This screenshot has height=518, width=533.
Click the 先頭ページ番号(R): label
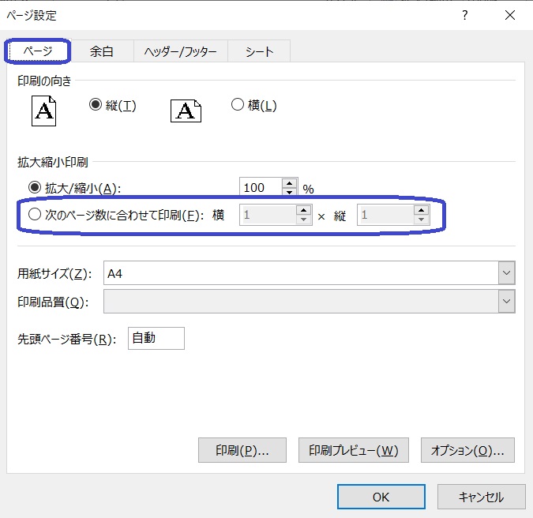(66, 339)
